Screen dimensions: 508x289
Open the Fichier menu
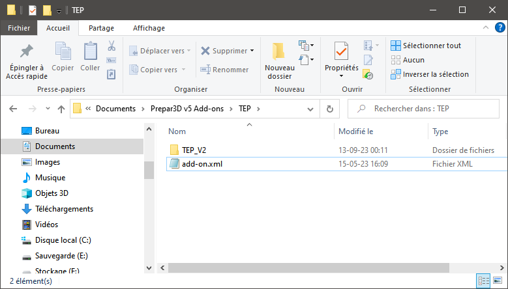coord(19,28)
